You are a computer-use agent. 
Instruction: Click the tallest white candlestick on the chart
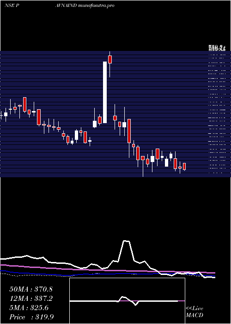[105, 92]
